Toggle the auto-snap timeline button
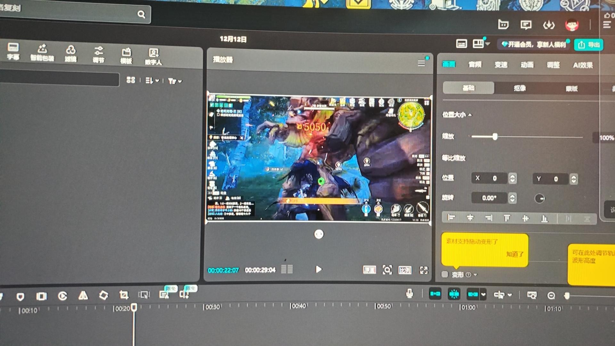615x346 pixels. click(x=454, y=294)
